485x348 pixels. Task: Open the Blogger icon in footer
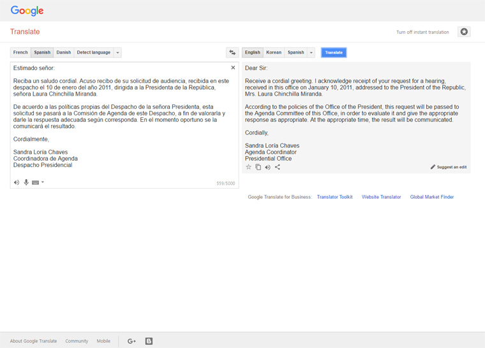click(x=149, y=341)
